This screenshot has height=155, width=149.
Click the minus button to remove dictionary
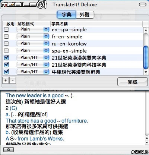tap(13, 80)
